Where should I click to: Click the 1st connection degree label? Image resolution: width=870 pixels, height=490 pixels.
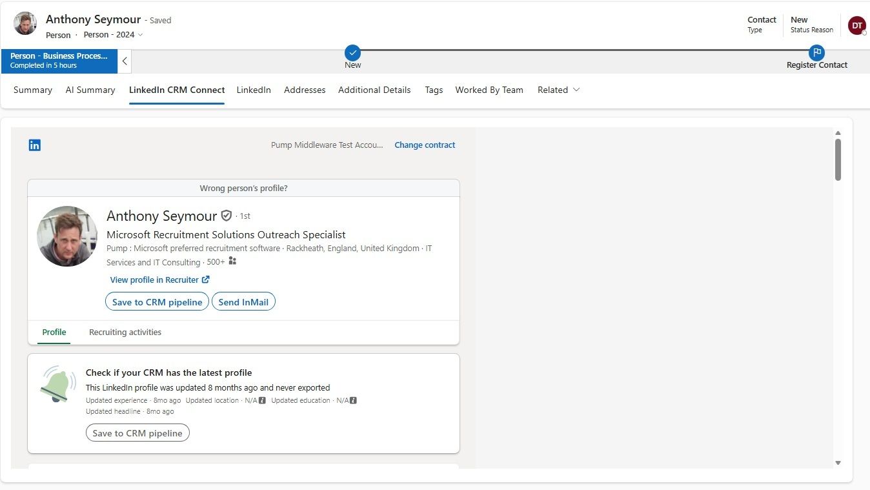245,216
